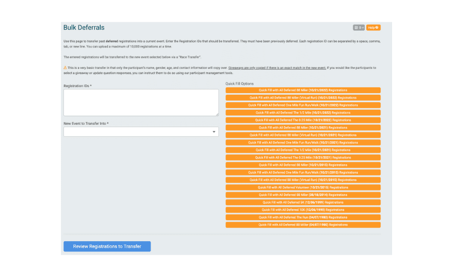Viewport: 453px width, 277px height.
Task: Open the orange Help button
Action: pyautogui.click(x=373, y=28)
